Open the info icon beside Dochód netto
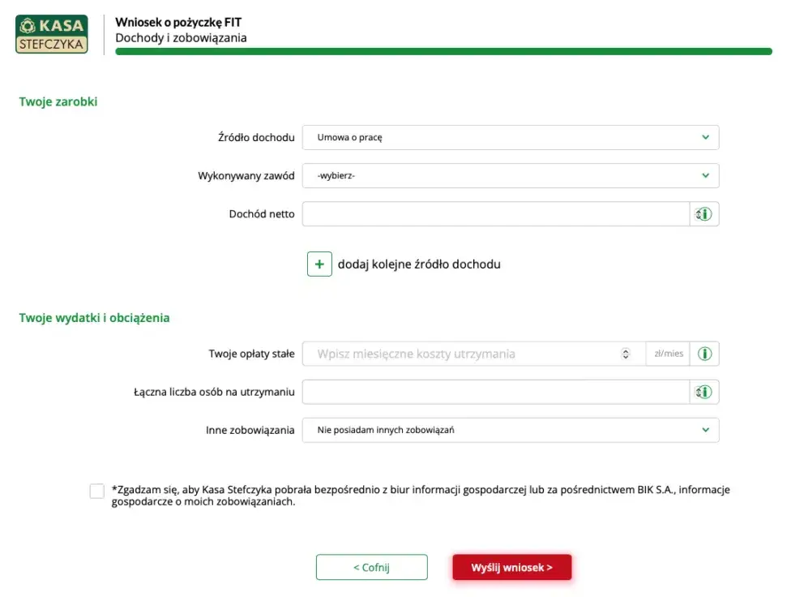 click(703, 214)
